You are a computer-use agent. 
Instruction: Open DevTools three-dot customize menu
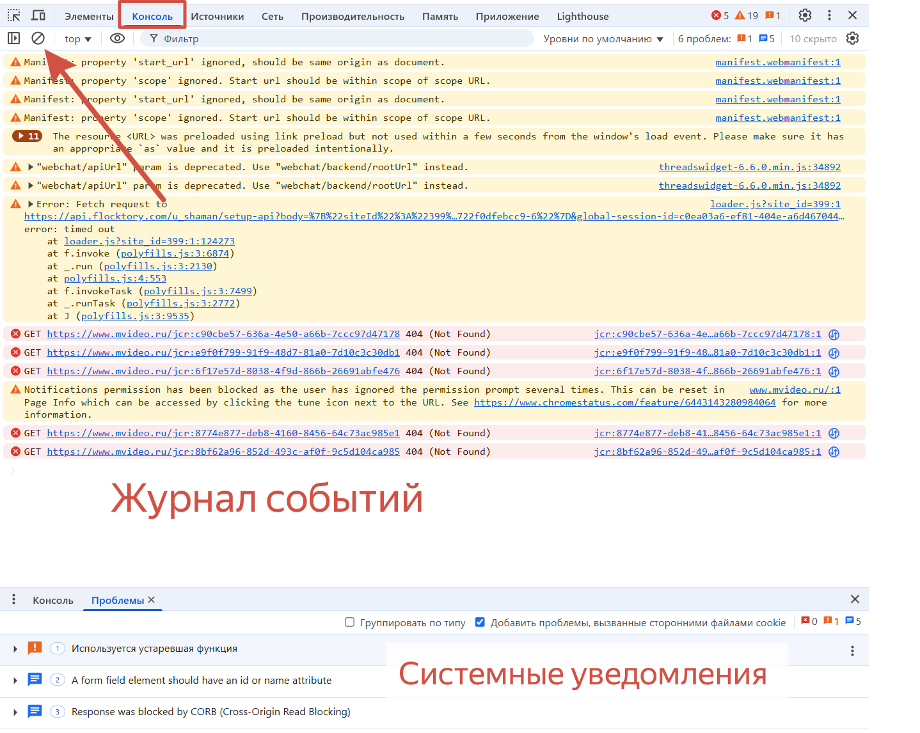tap(829, 15)
